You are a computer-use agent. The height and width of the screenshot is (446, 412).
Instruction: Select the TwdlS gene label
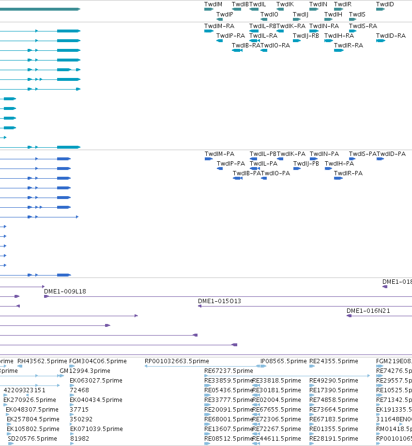point(357,14)
